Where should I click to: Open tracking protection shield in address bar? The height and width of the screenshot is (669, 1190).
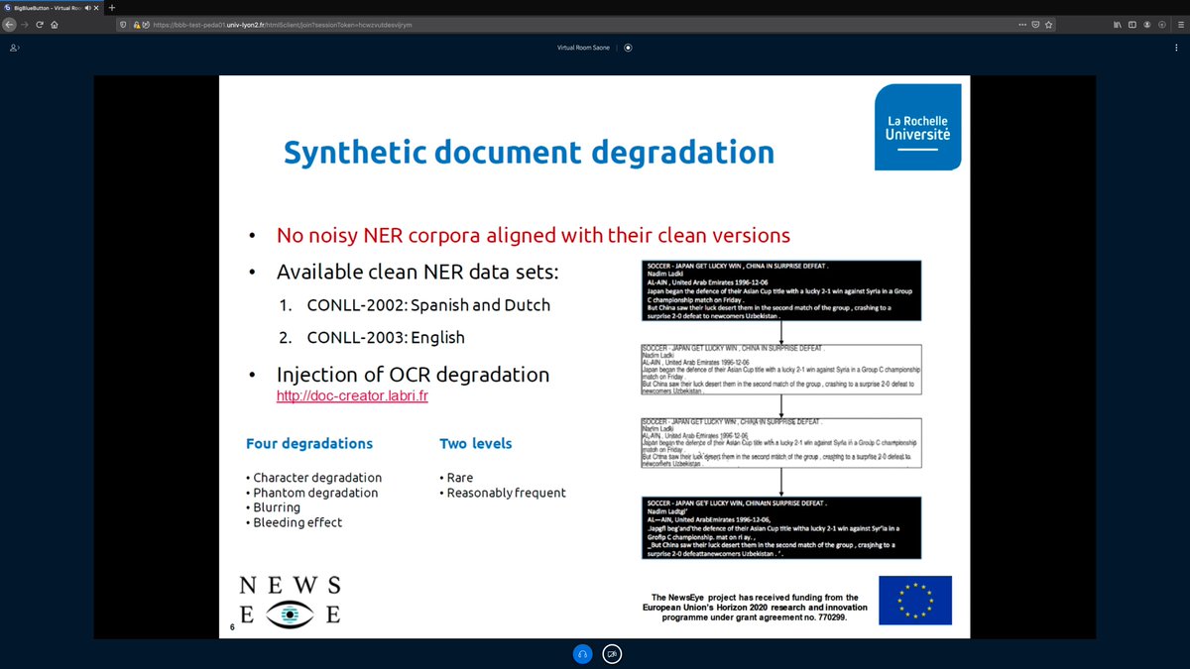[x=123, y=24]
